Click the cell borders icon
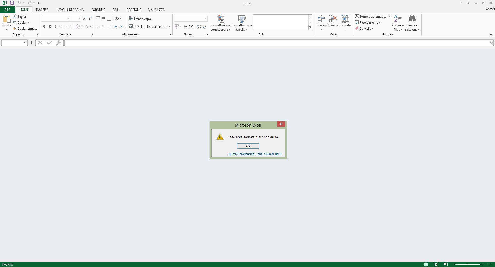This screenshot has width=495, height=267. point(67,26)
